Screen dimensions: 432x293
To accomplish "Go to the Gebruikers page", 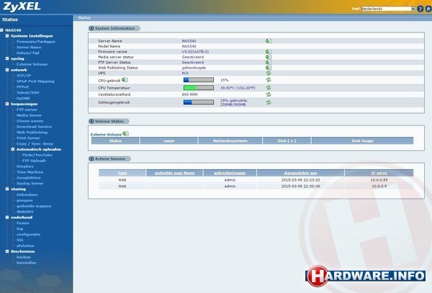I will 27,194.
